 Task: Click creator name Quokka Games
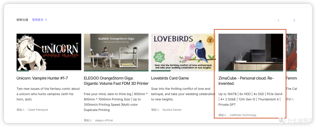pyautogui.click(x=172, y=110)
